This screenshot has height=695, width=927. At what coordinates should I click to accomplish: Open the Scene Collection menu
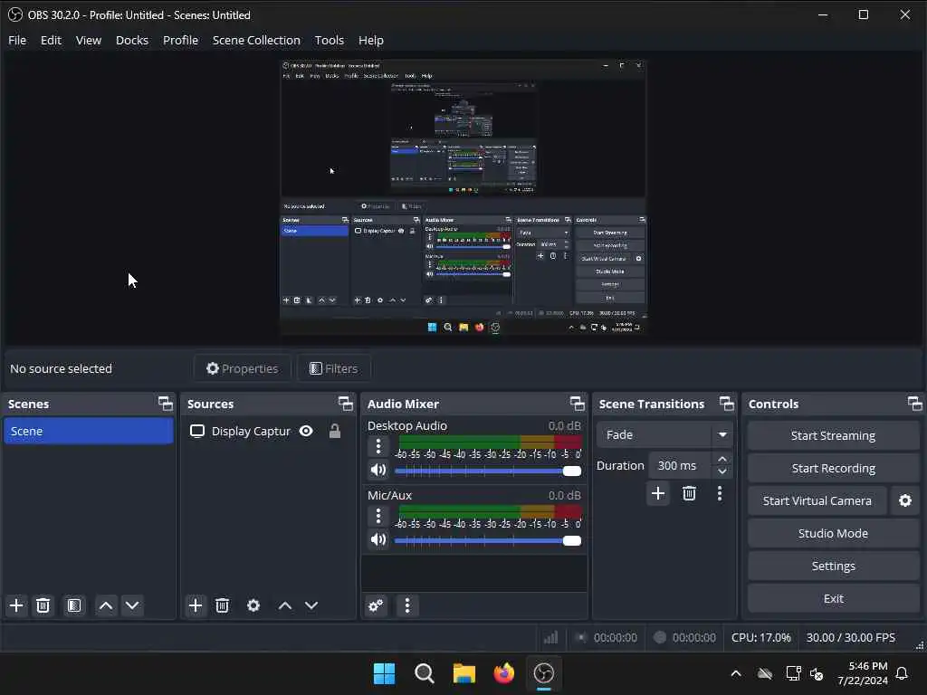pos(256,40)
